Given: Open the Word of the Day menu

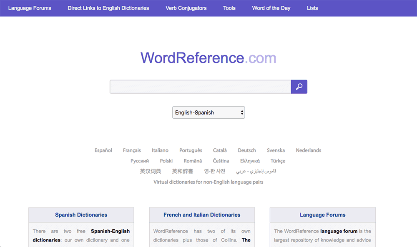Looking at the screenshot, I should tap(271, 8).
